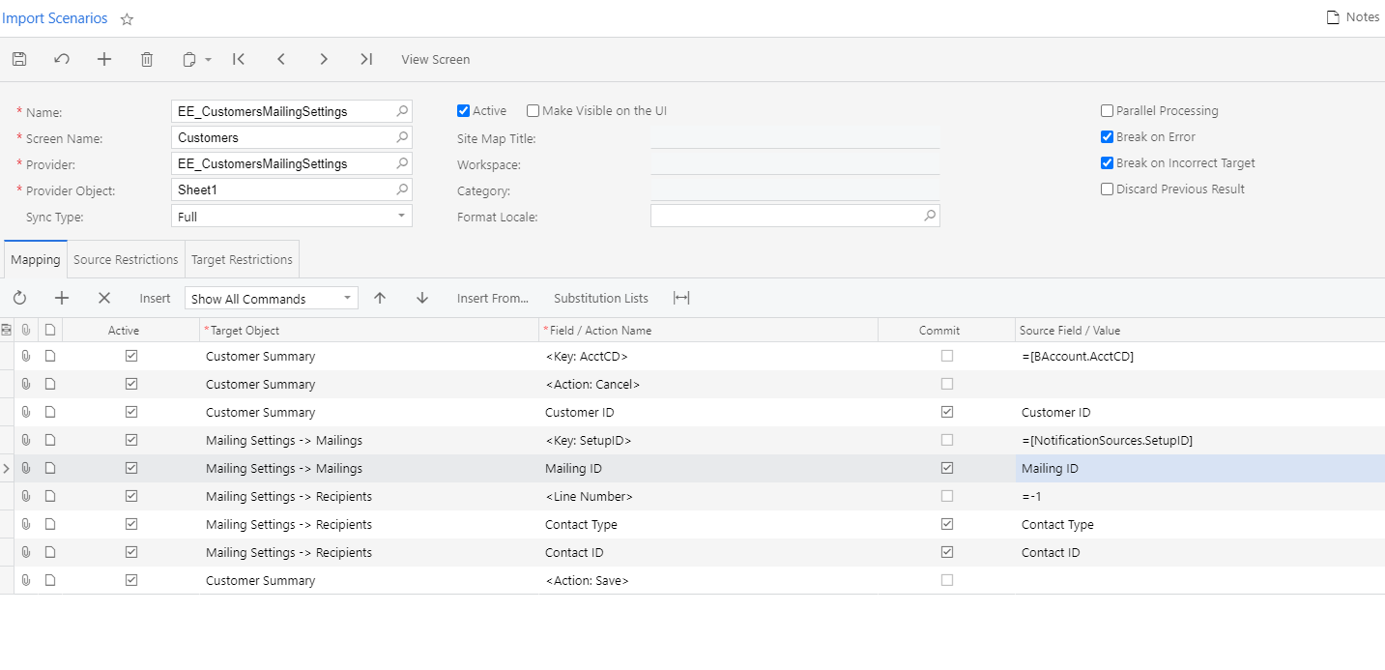
Task: Enable Parallel Processing checkbox
Action: pos(1108,111)
